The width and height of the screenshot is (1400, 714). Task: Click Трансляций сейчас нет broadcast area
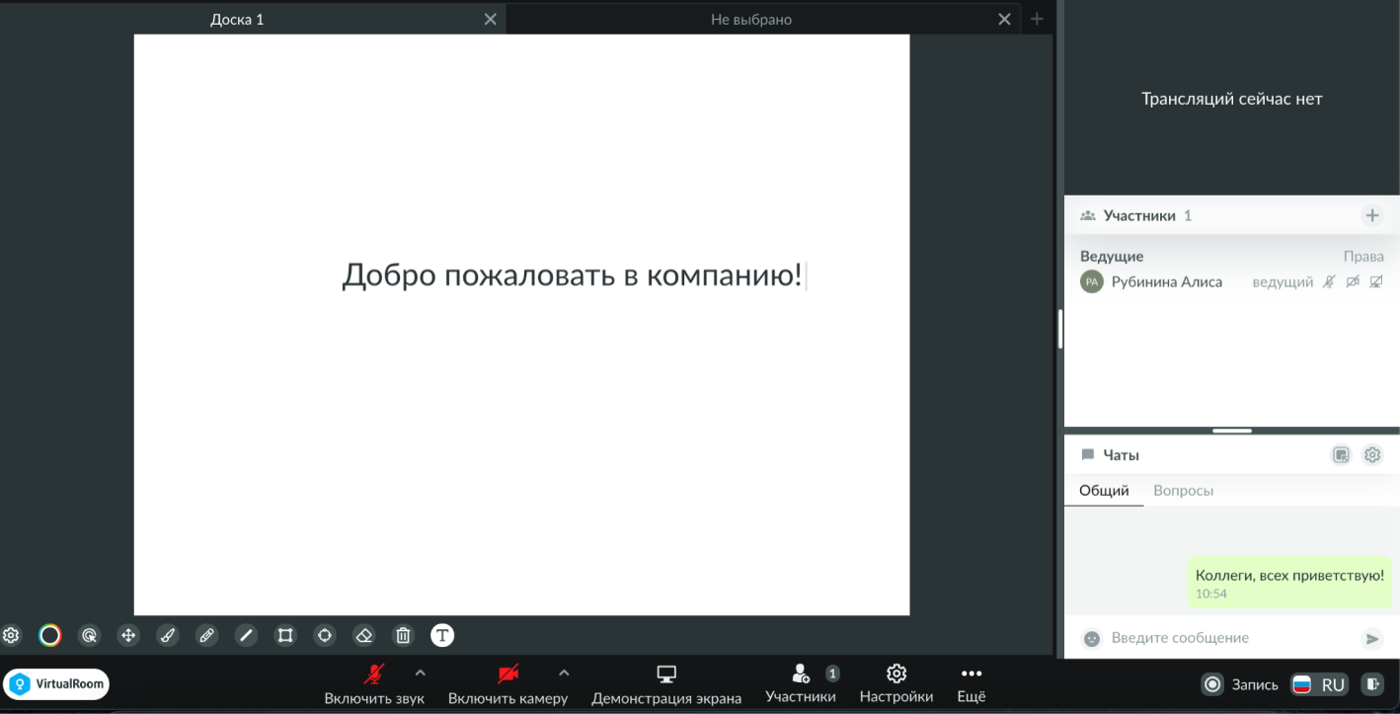point(1232,98)
